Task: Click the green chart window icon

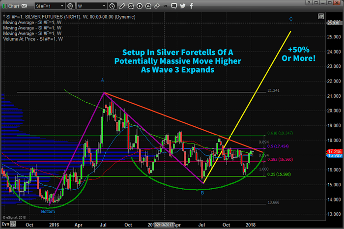Action: click(4, 6)
